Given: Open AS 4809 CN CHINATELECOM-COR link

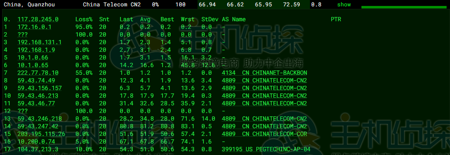Looking at the screenshot, I should point(264,134).
